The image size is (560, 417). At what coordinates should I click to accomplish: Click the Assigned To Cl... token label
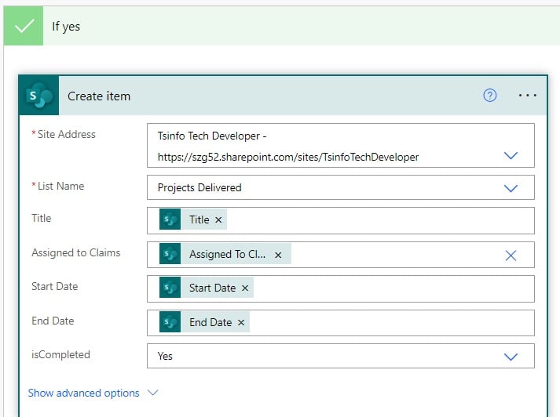tap(228, 254)
